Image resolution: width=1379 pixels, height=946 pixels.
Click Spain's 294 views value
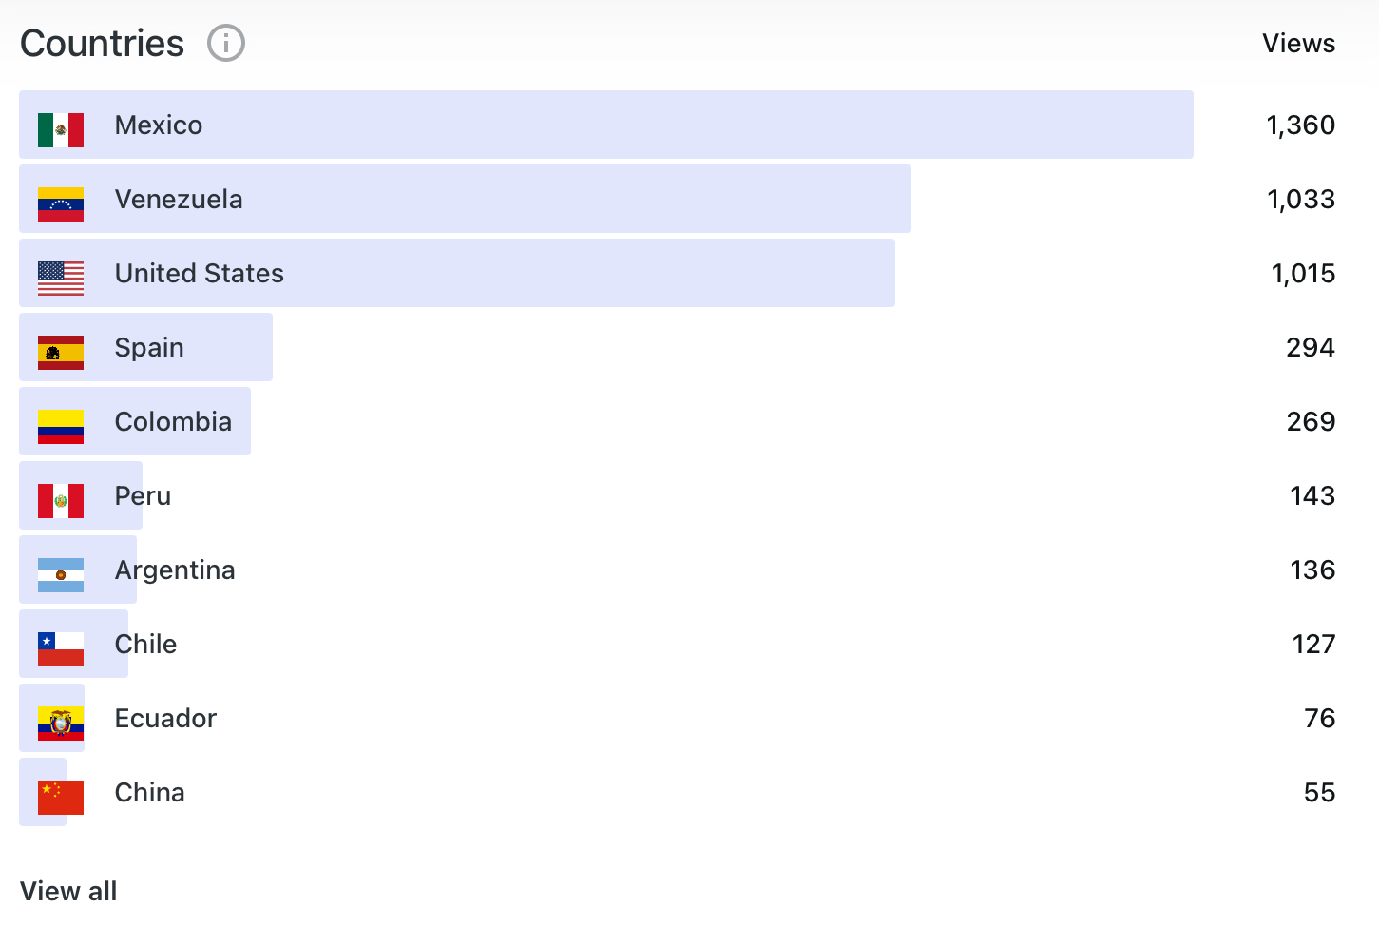tap(1311, 348)
